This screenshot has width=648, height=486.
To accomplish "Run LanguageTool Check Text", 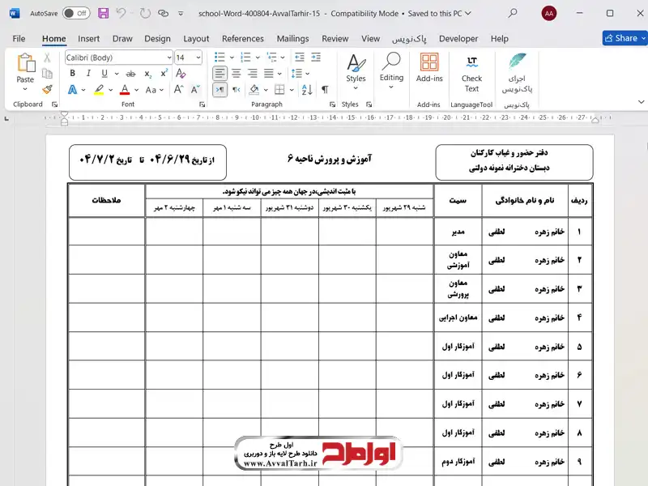I will [x=471, y=73].
